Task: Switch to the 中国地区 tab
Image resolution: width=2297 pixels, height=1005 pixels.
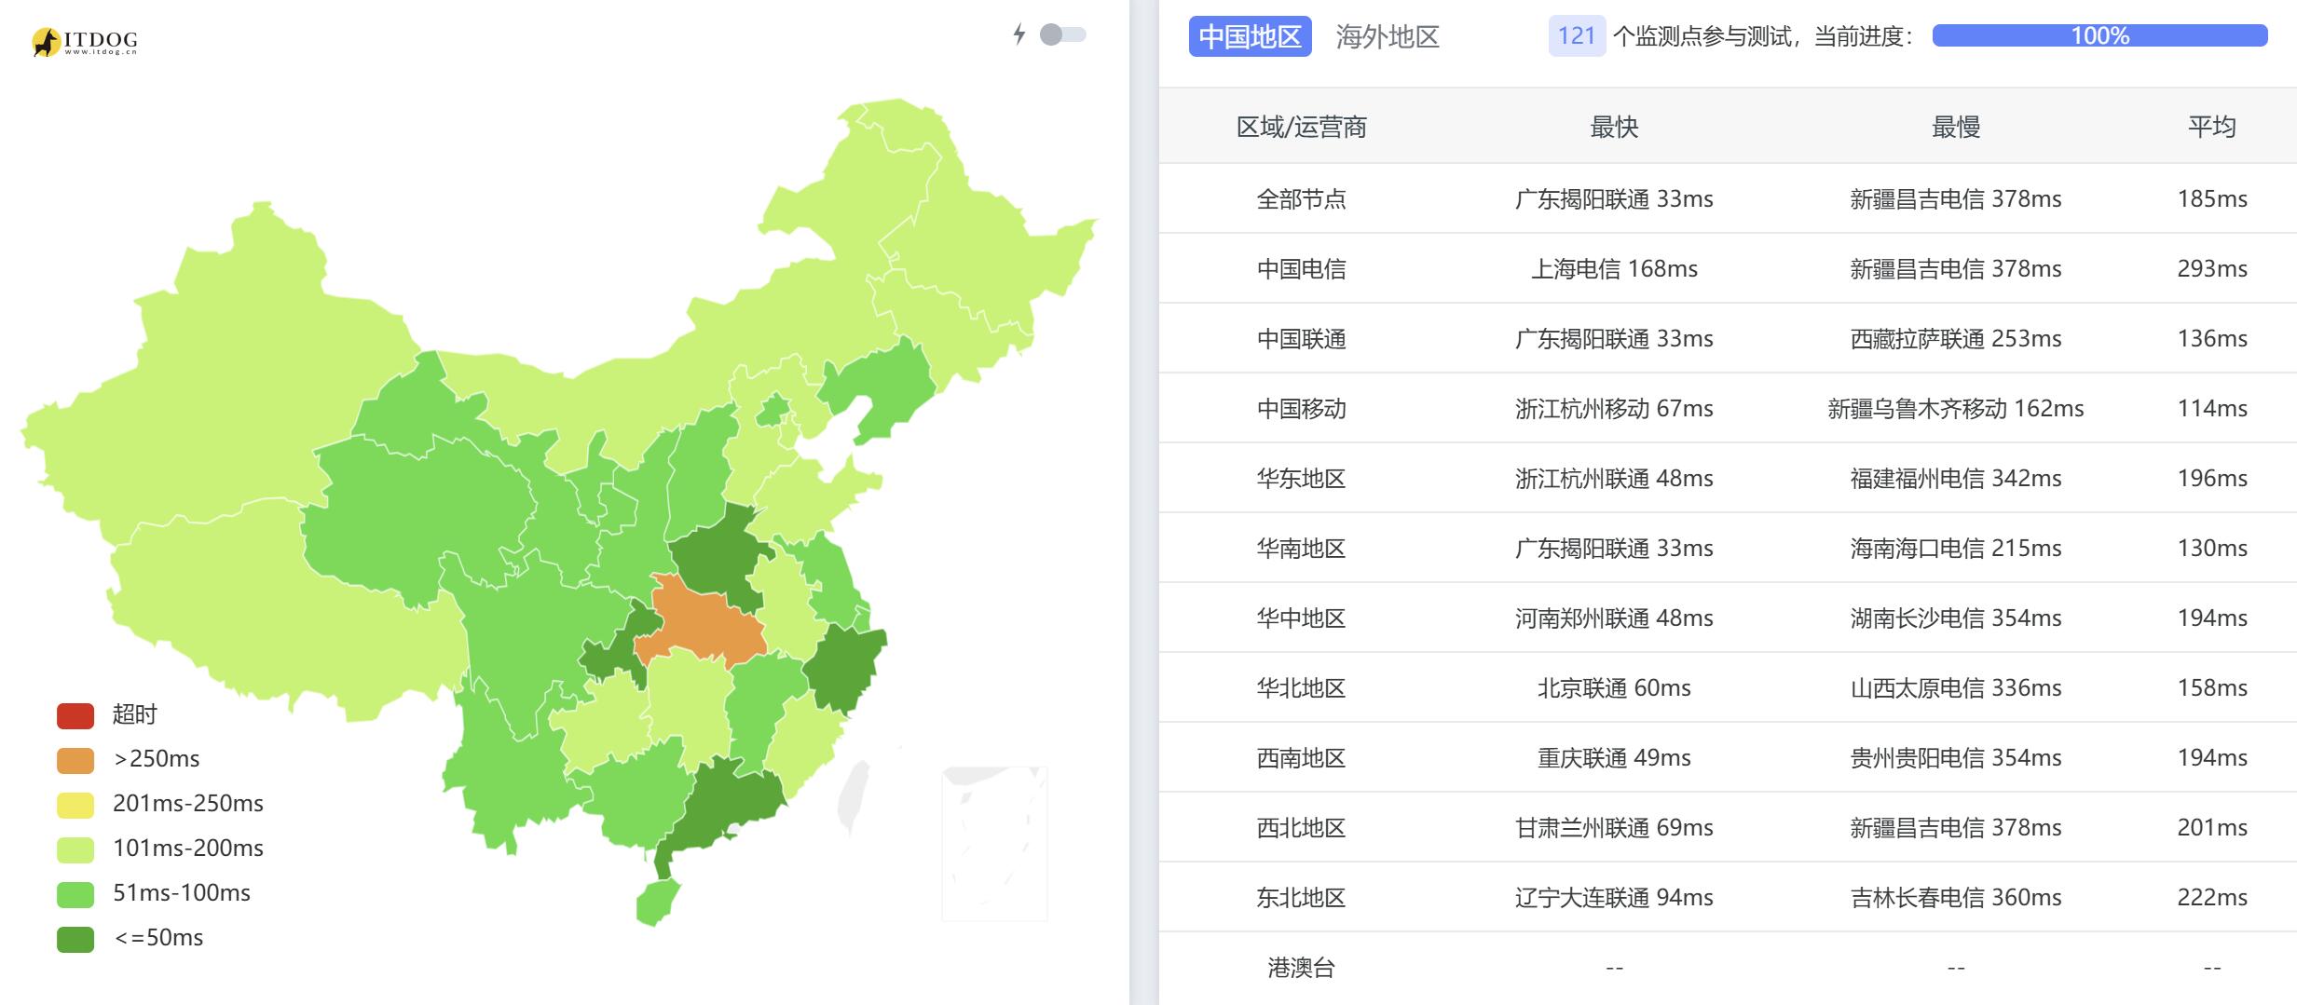Action: (1250, 36)
